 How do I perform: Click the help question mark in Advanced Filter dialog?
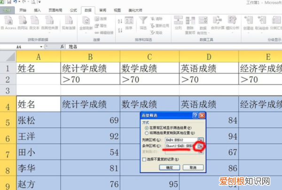click(x=196, y=115)
